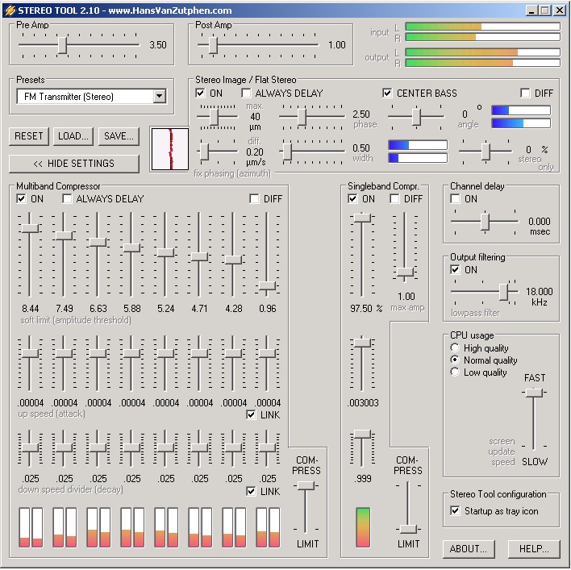
Task: Click Multiband COMPRESS/LIMIT slider thumb
Action: 306,485
